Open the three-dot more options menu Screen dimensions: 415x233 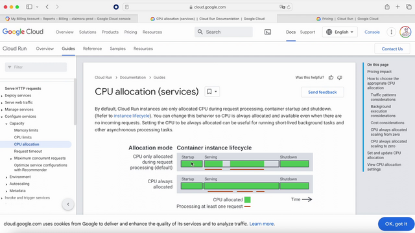tap(391, 32)
